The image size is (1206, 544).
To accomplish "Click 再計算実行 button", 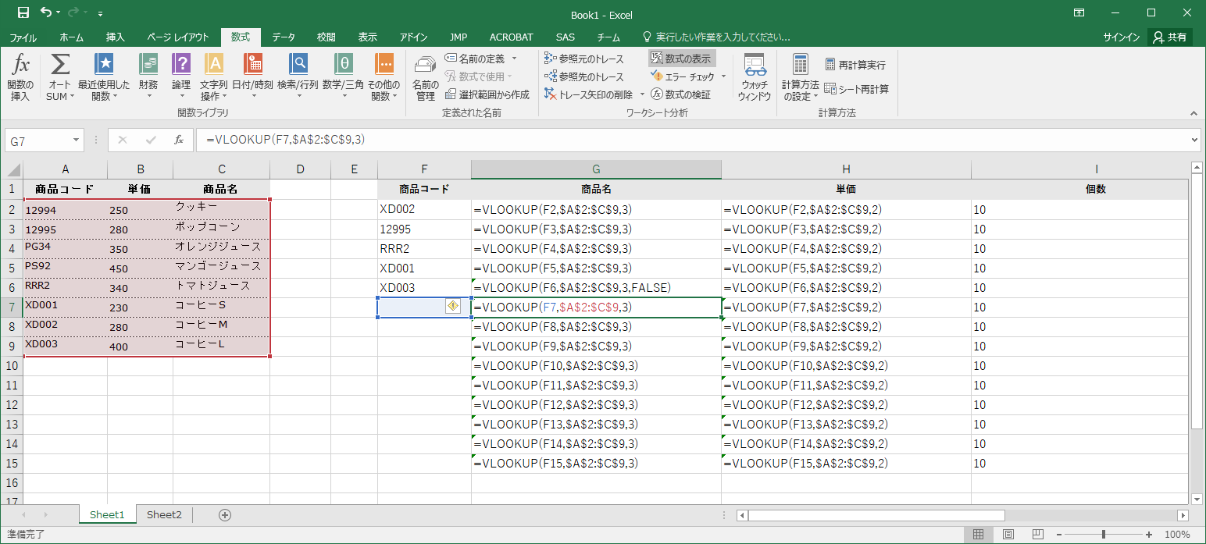I will point(855,65).
